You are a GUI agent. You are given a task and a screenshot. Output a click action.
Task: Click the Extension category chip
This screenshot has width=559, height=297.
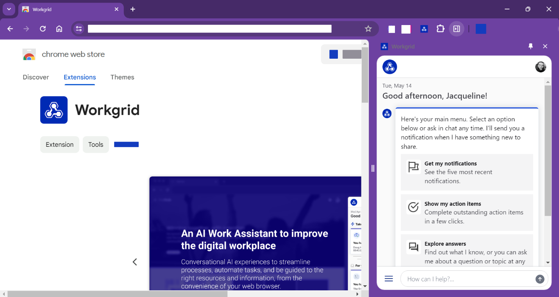click(60, 144)
